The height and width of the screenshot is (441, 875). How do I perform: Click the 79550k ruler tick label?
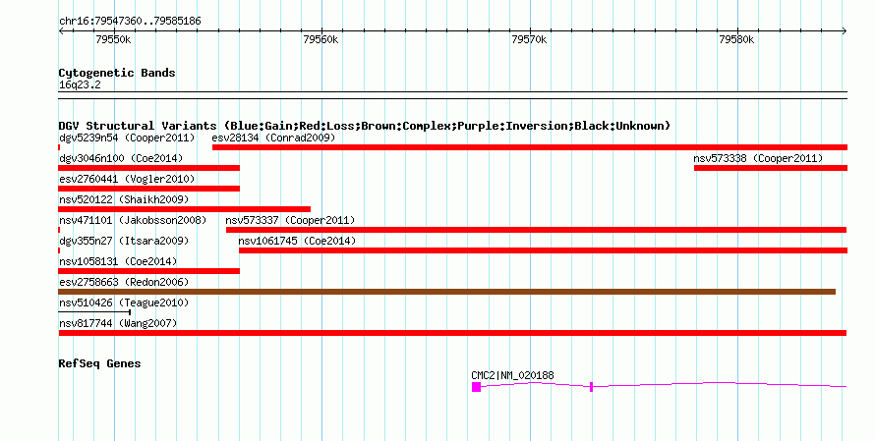click(113, 39)
